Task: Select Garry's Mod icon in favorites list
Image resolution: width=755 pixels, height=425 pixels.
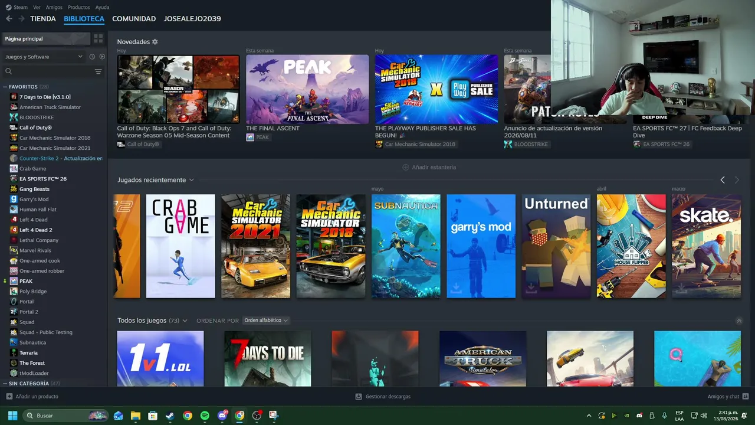Action: pos(14,199)
